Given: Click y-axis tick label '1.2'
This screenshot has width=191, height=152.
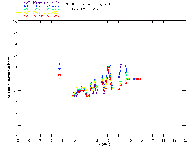Looking at the screenshot, I should [15, 114].
